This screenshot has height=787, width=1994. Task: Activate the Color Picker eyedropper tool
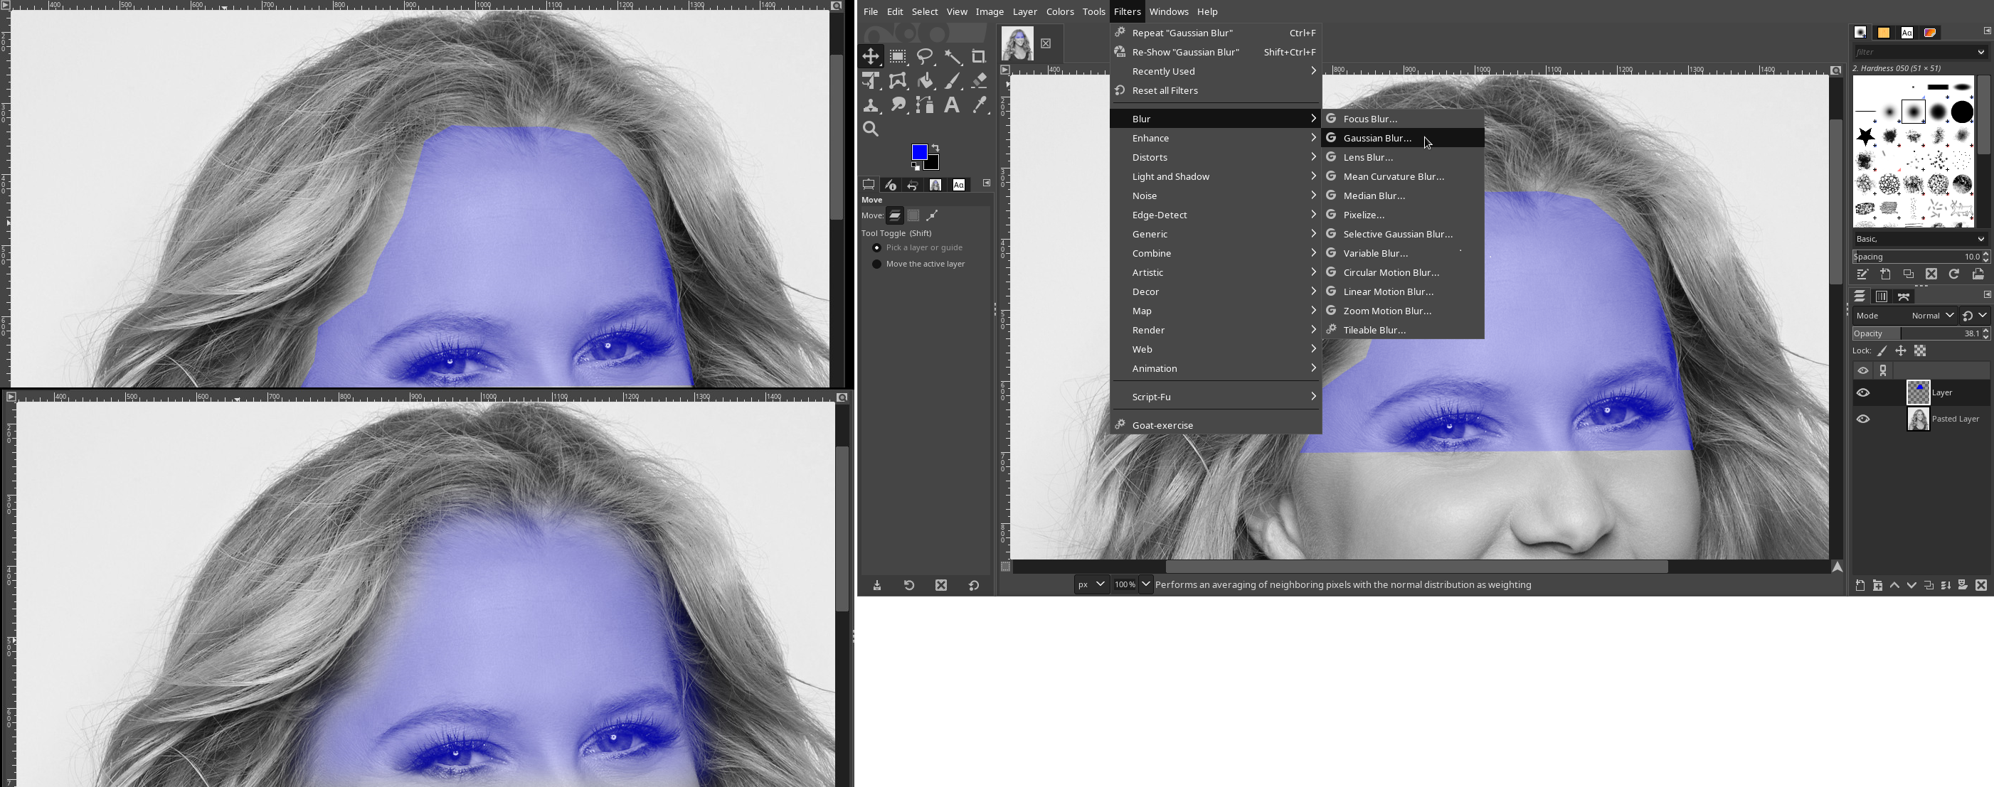tap(978, 105)
